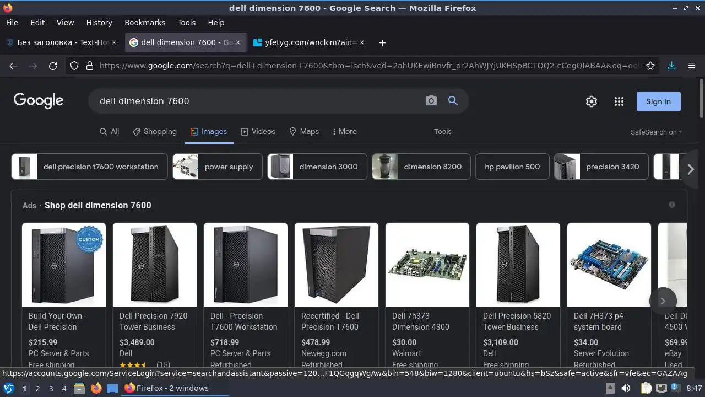Launch Firefox from the taskbar launcher
Viewport: 705px width, 397px height.
point(96,388)
